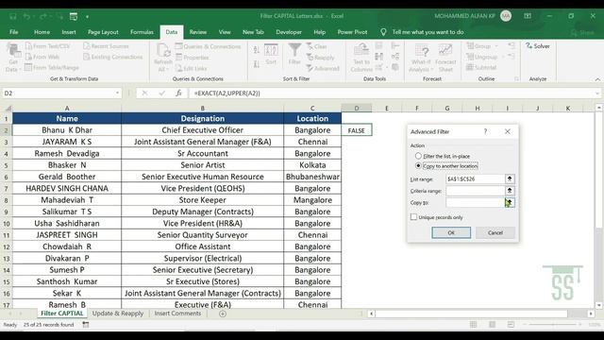
Task: Click the Copy to range selector icon
Action: pyautogui.click(x=510, y=202)
